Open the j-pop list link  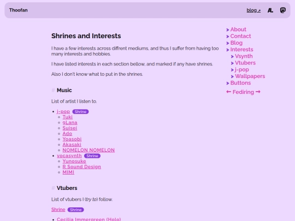point(63,112)
